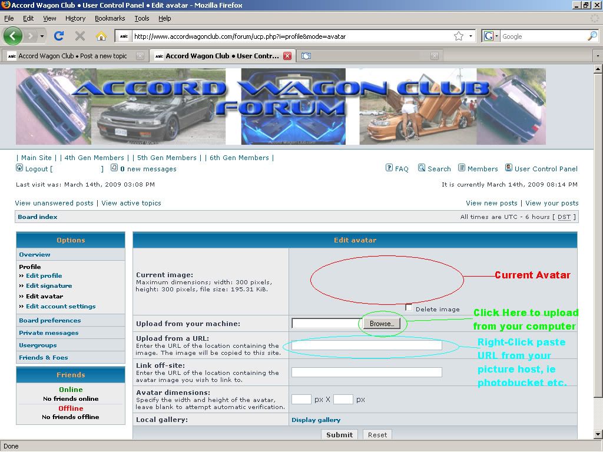
Task: Open the Main Site link
Action: [36, 158]
